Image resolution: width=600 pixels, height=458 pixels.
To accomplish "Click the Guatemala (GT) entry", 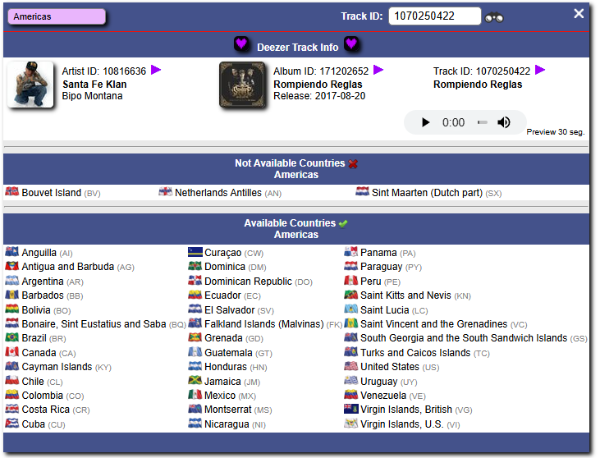I will [230, 353].
